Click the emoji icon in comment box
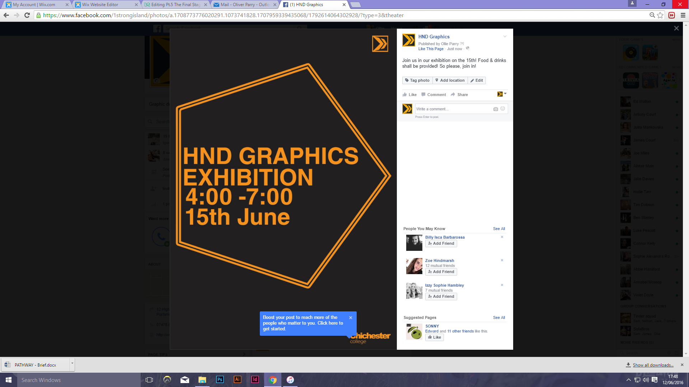689x387 pixels. 503,109
